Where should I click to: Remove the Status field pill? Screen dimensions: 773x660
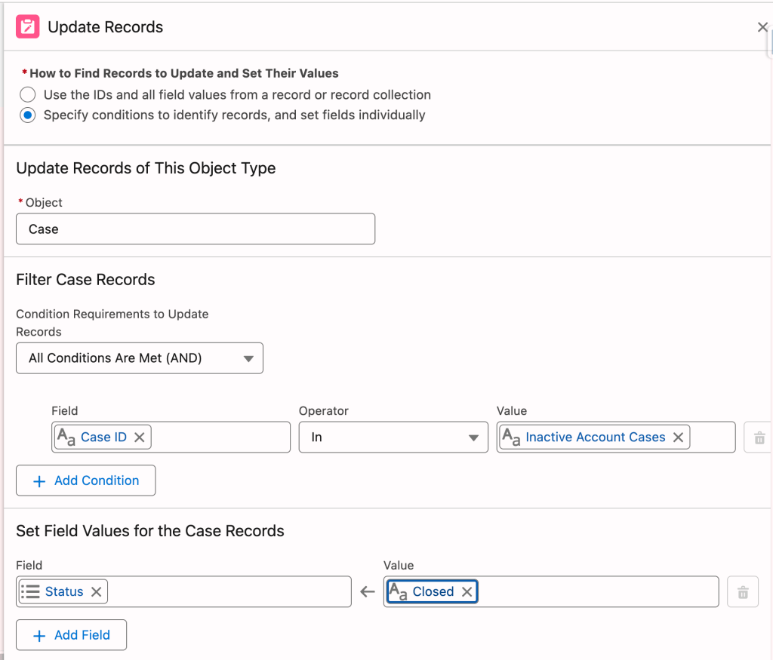96,591
